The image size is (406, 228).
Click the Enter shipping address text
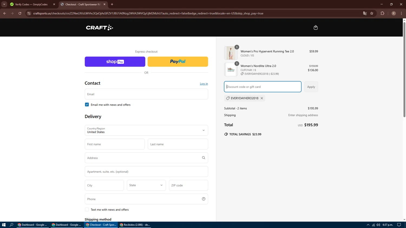(x=303, y=115)
